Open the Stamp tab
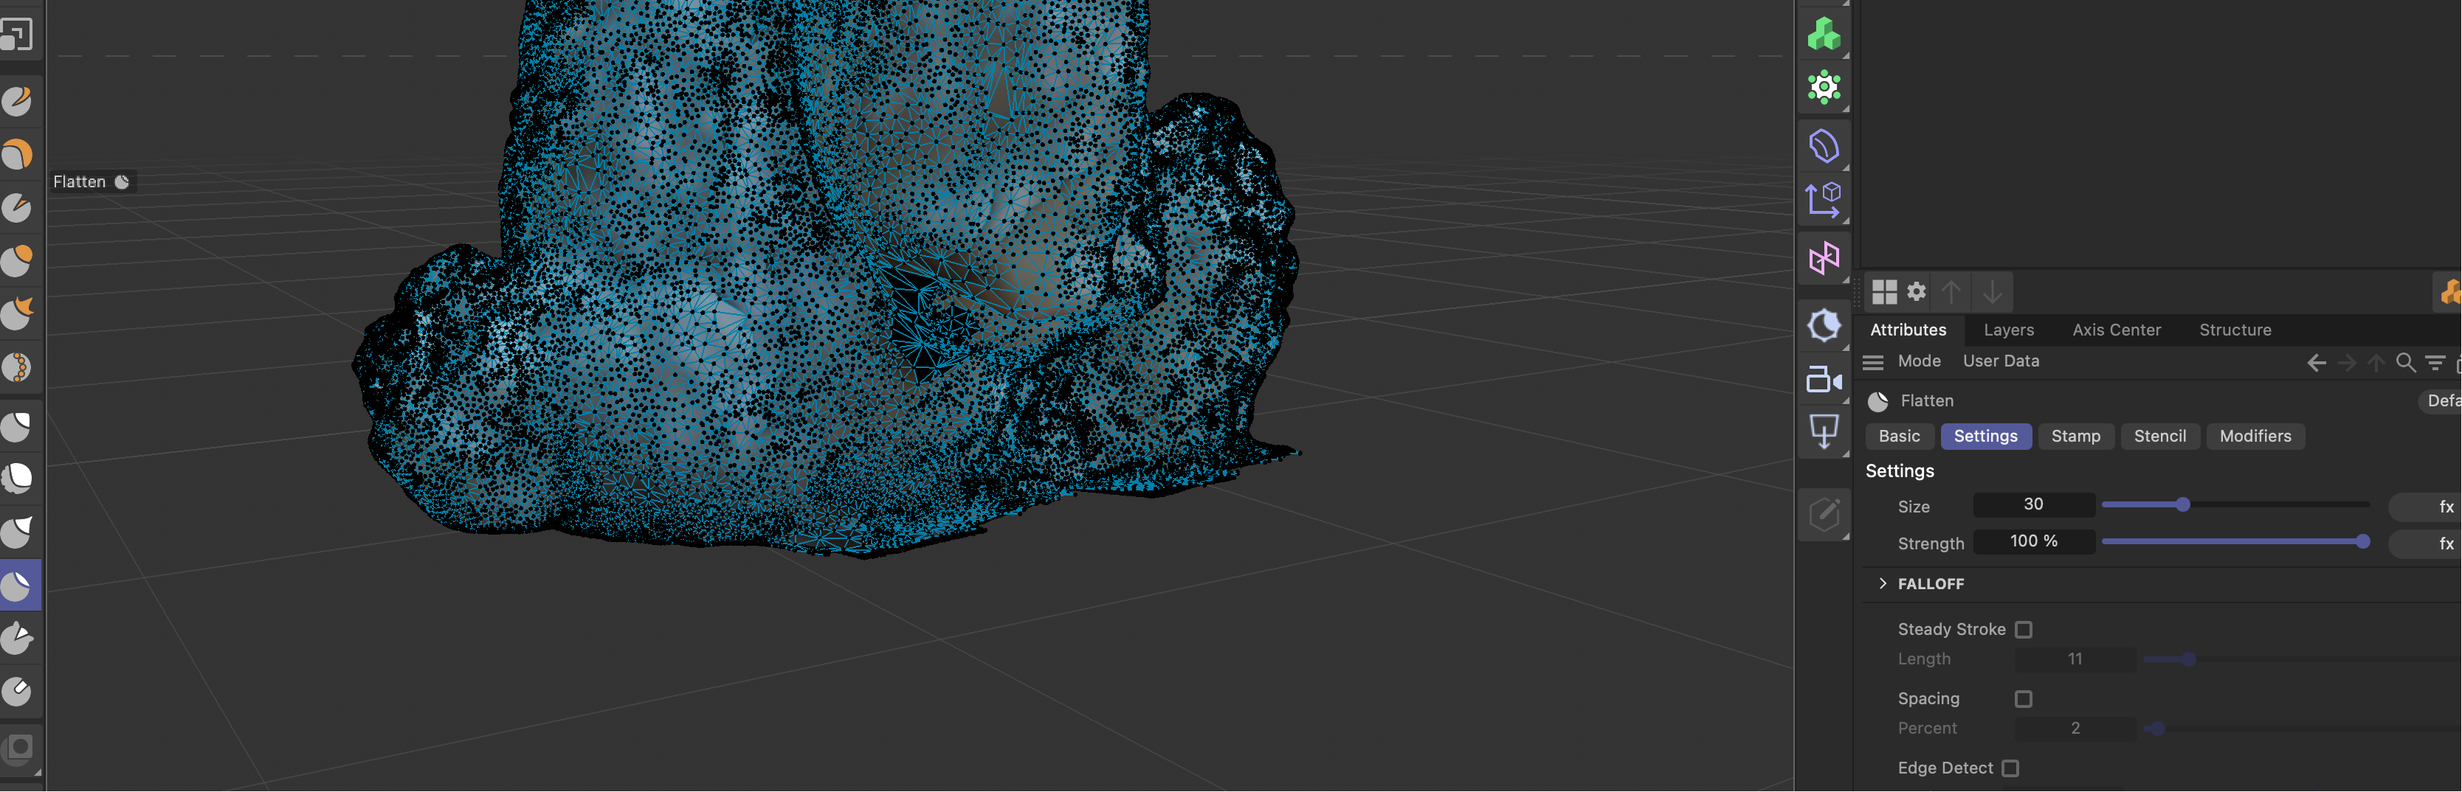 2075,437
